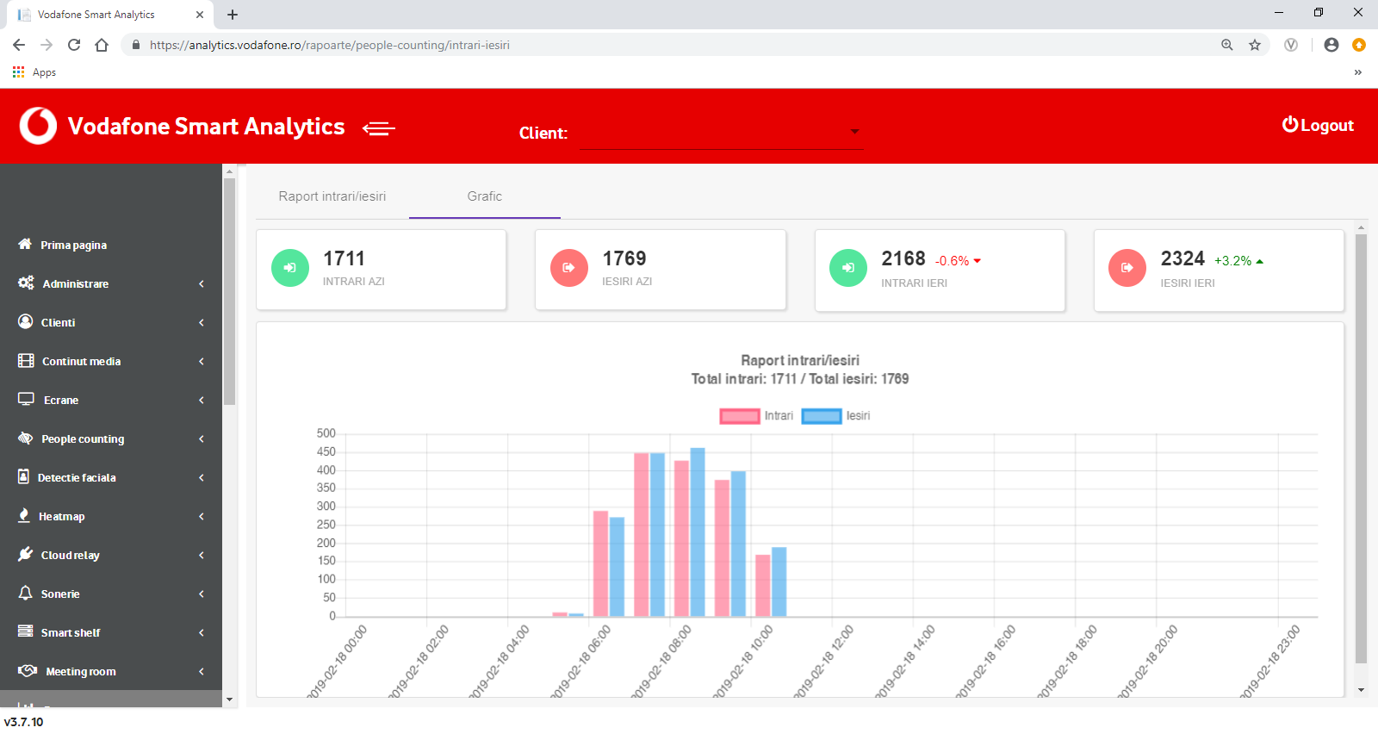
Task: Click the 2168 INTRARI IERI value
Action: click(903, 258)
